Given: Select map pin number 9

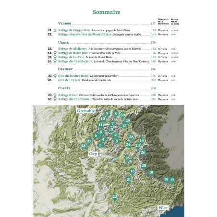Looking at the screenshot, I should tap(107, 114).
